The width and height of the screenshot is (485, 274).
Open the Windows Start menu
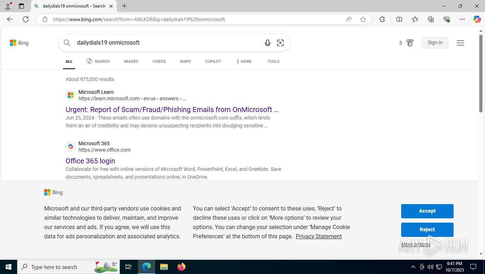(x=9, y=267)
